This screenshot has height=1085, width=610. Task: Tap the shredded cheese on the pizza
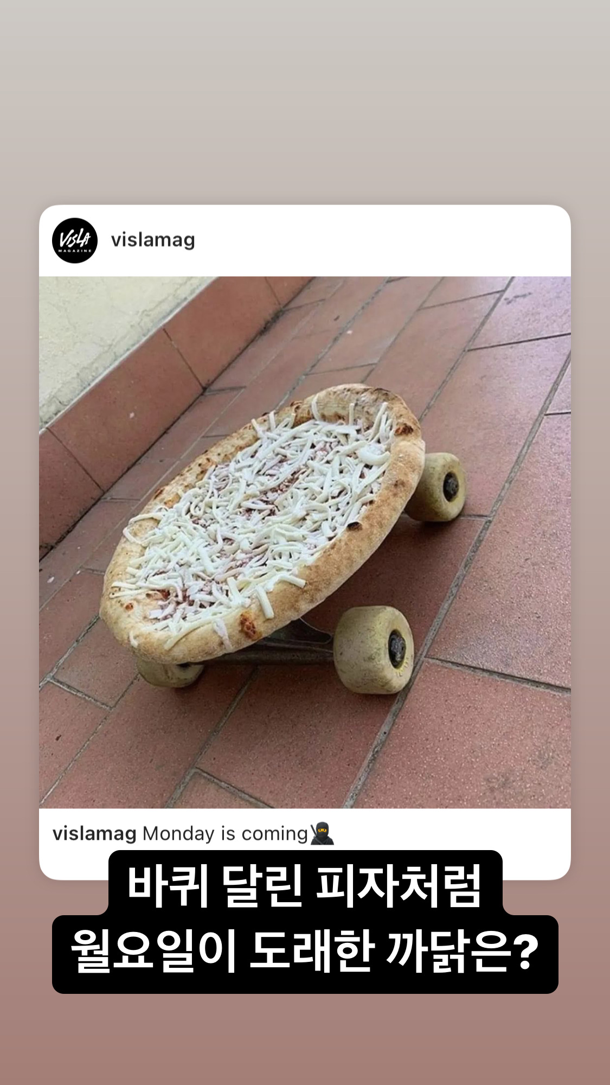click(255, 515)
